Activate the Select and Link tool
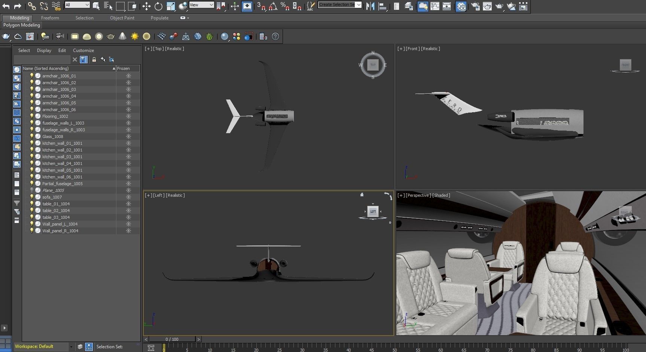The width and height of the screenshot is (646, 352). (x=32, y=6)
